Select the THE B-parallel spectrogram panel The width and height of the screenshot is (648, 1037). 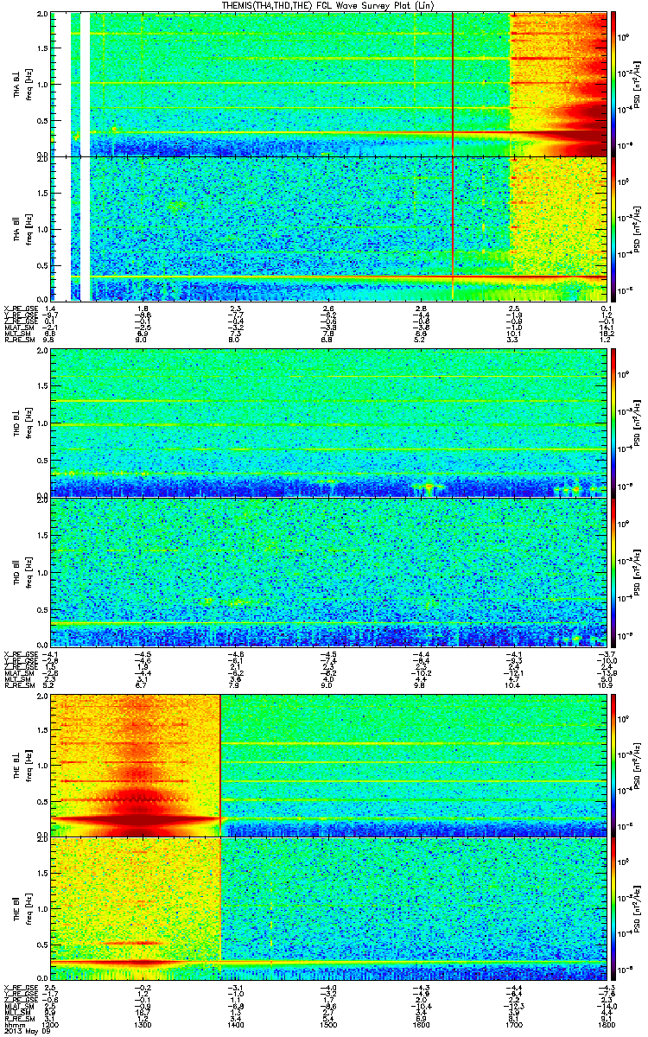[328, 909]
